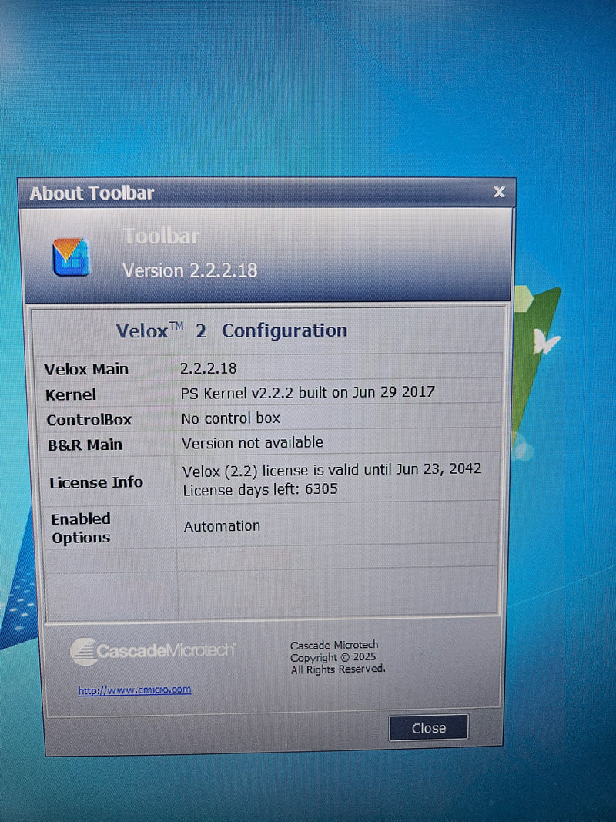Image resolution: width=616 pixels, height=822 pixels.
Task: Select the license valid until Jun 23, 2042 text
Action: tap(332, 470)
